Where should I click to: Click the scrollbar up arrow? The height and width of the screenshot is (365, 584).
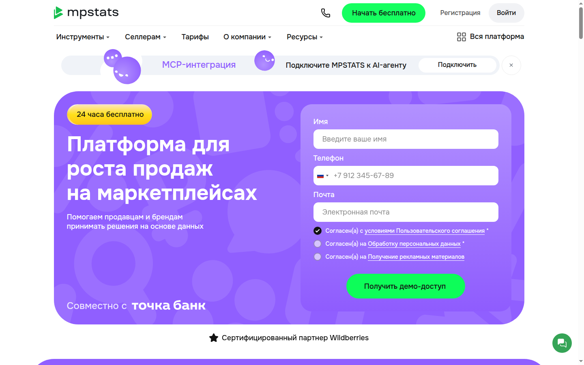click(581, 3)
